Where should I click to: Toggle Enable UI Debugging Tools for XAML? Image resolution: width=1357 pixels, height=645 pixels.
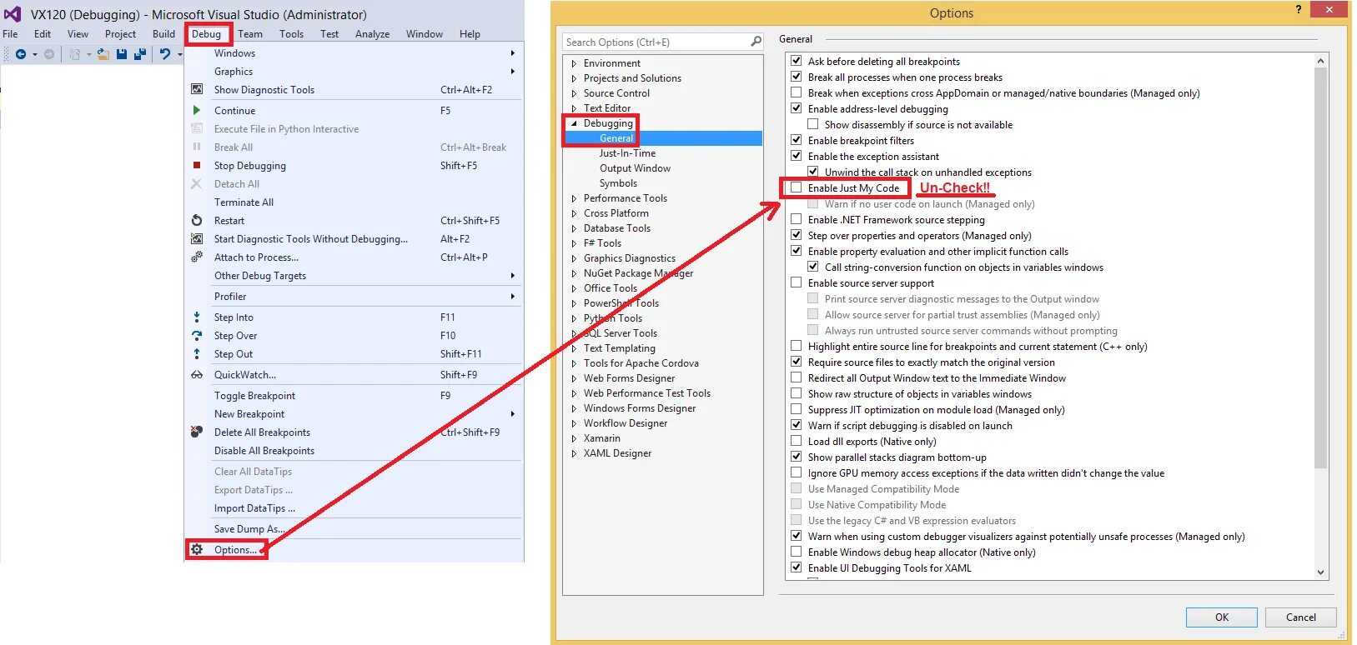[797, 567]
